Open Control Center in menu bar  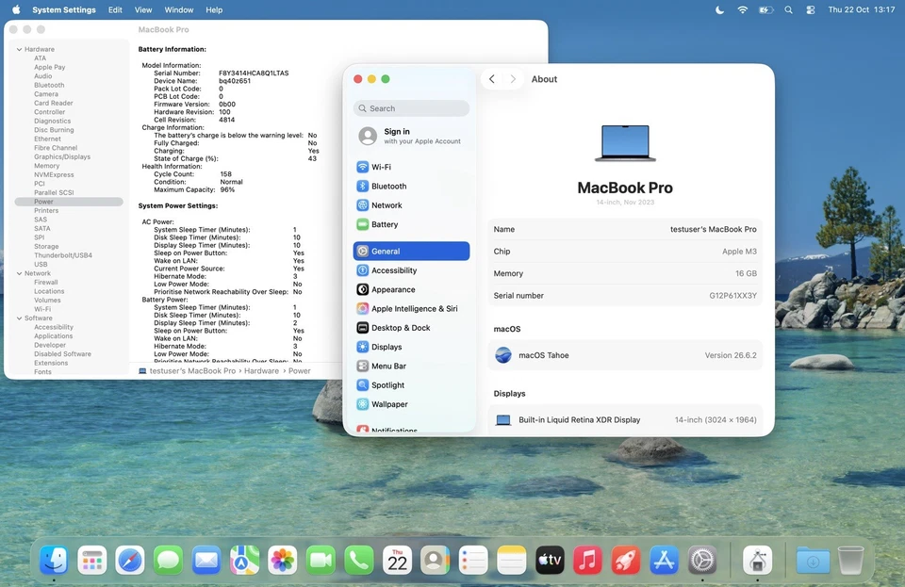click(x=811, y=9)
